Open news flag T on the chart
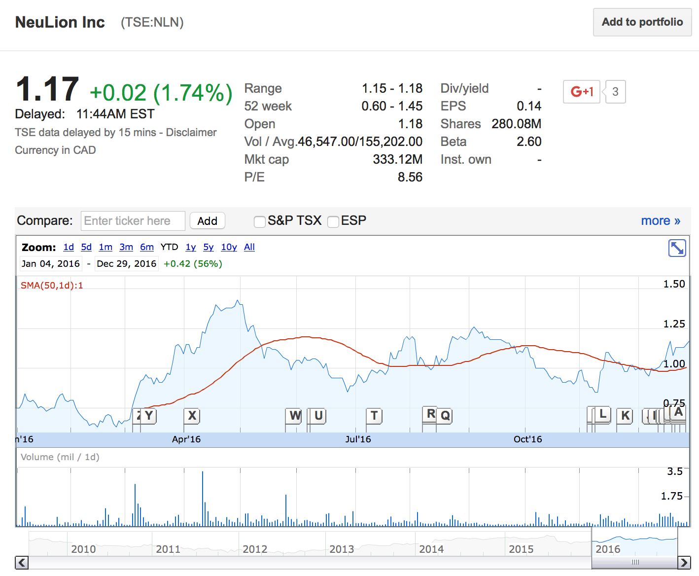Viewport: 699px width, 576px height. (x=374, y=416)
